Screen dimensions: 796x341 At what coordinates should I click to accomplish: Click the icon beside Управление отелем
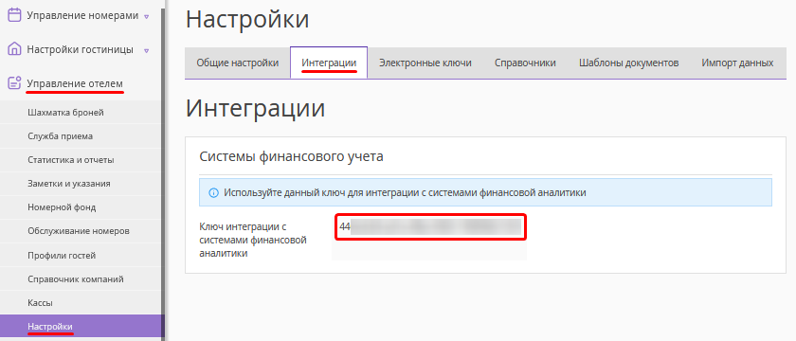(x=15, y=82)
